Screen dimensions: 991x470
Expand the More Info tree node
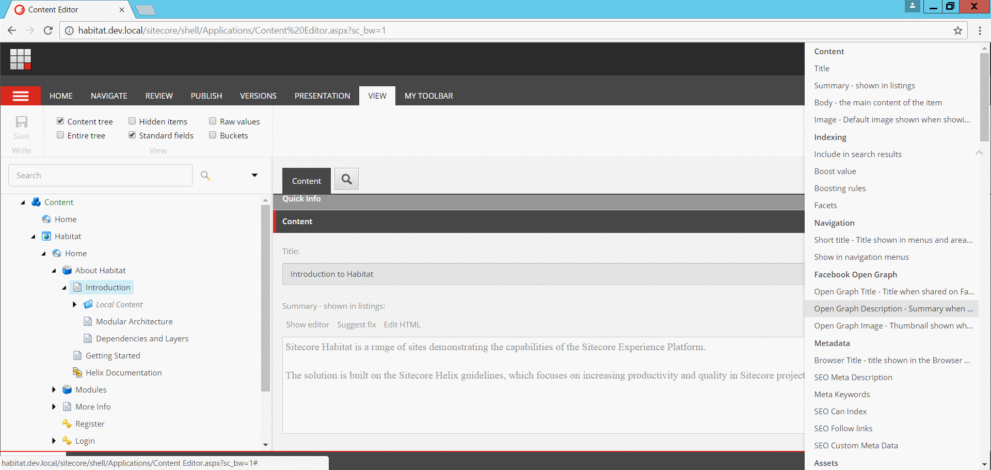pyautogui.click(x=54, y=406)
